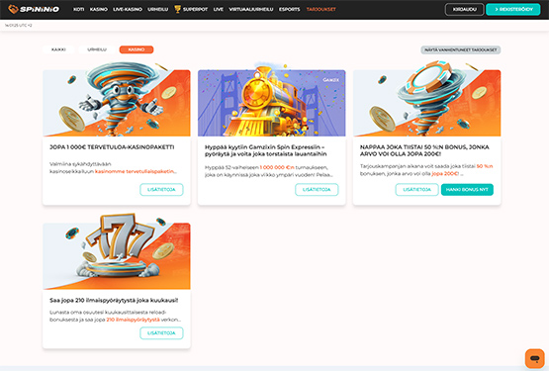Open the 777 free spins image
This screenshot has height=371, width=549.
point(117,252)
